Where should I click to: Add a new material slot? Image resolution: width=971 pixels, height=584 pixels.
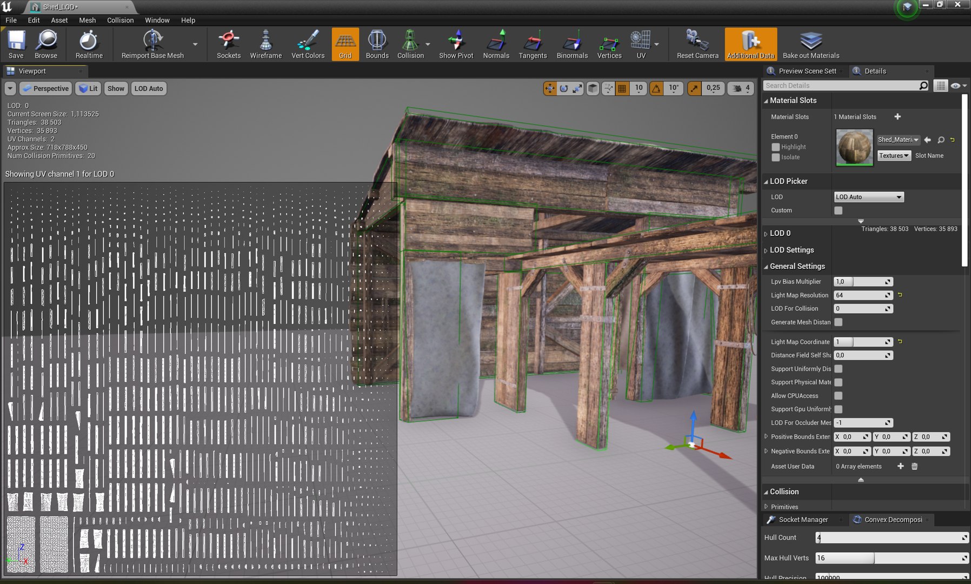[897, 117]
